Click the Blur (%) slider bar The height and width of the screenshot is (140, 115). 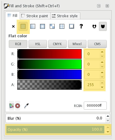click(x=56, y=118)
